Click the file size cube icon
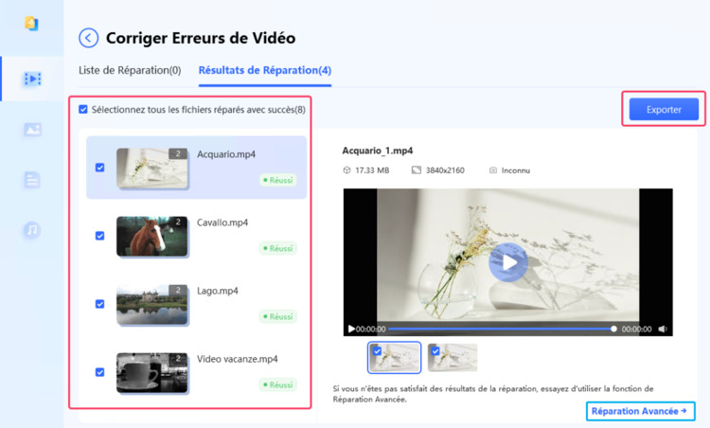 346,170
